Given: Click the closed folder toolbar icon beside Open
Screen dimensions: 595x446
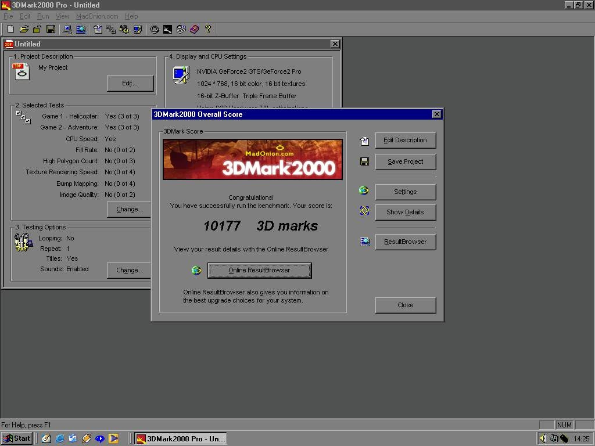Looking at the screenshot, I should (x=37, y=29).
